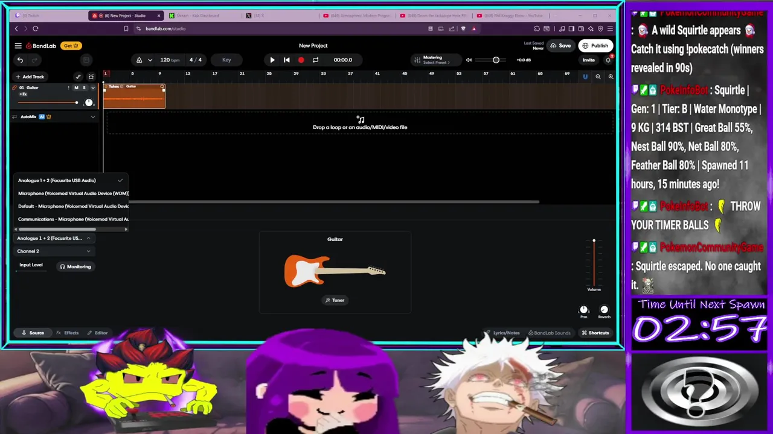Adjust Guitar track volume slider
This screenshot has height=434, width=773.
(x=48, y=103)
